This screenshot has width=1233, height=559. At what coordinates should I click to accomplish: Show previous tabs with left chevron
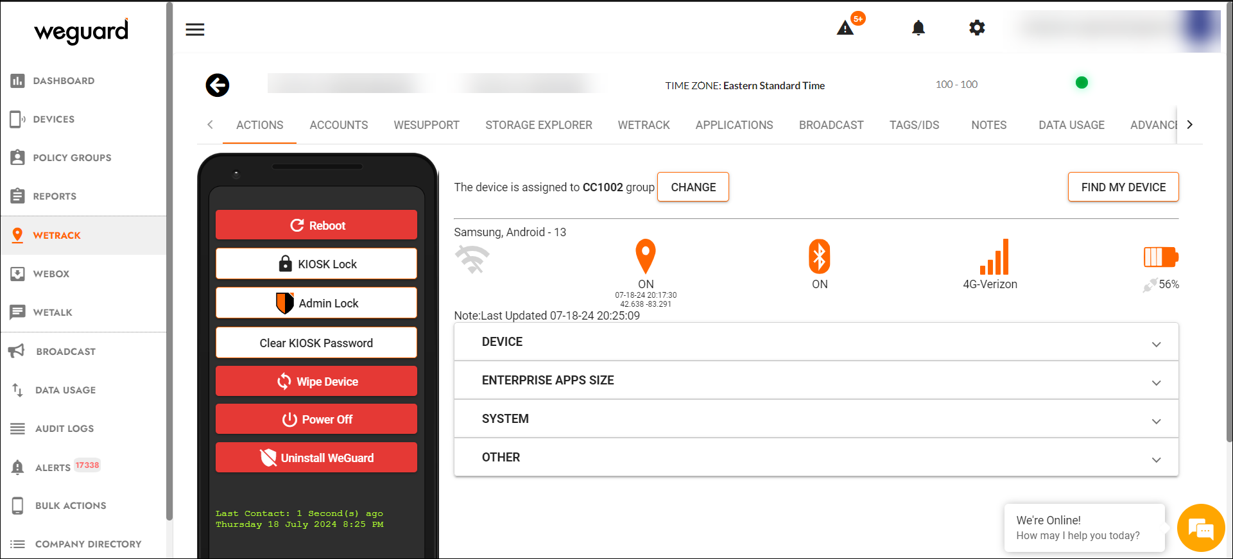(210, 125)
